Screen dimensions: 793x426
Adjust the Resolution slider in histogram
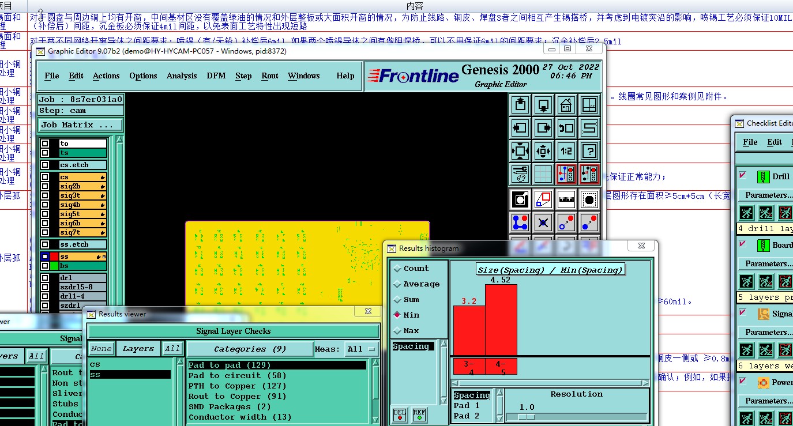point(527,416)
